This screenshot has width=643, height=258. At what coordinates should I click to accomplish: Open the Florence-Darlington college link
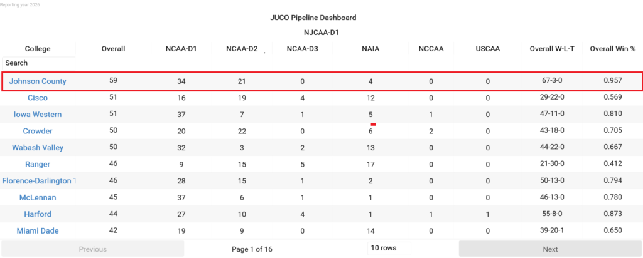pyautogui.click(x=38, y=181)
